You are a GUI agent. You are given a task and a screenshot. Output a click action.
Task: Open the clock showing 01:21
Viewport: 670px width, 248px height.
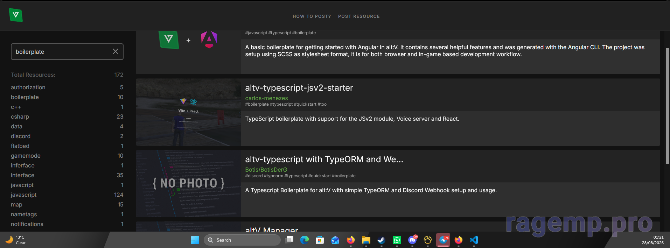652,240
